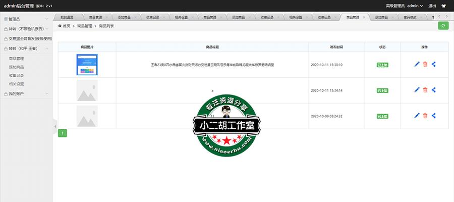This screenshot has width=454, height=202.
Task: Expand the 转转（不带验机报告）menu
Action: (26, 29)
